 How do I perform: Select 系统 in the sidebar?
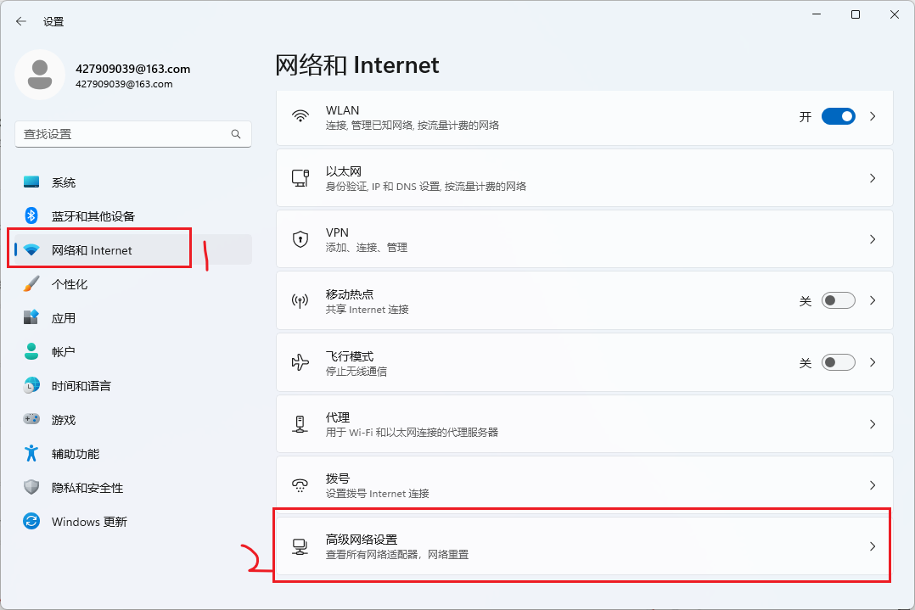[x=64, y=182]
